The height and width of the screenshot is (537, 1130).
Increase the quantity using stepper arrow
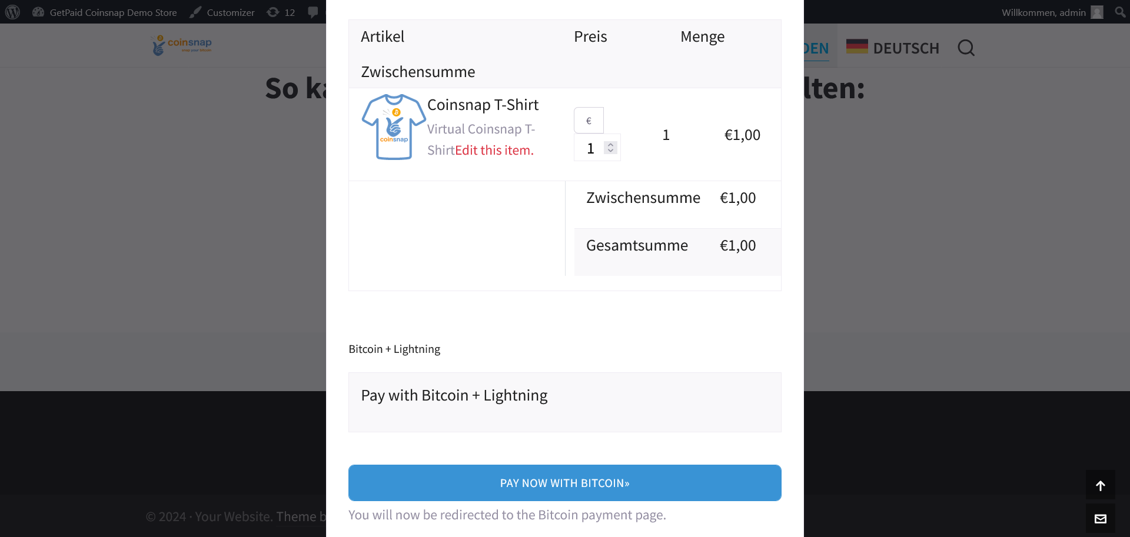point(611,144)
